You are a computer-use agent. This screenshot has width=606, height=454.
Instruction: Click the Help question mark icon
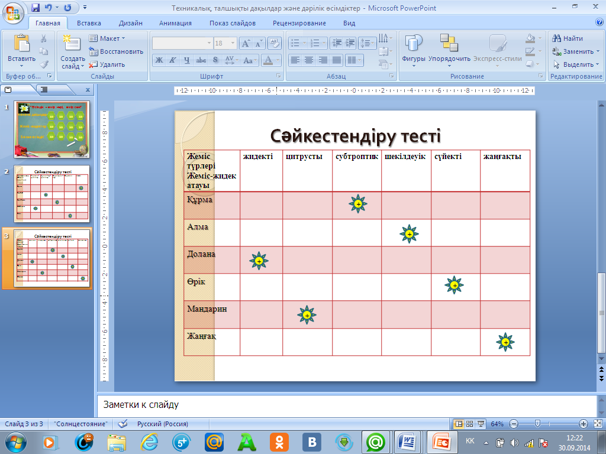pyautogui.click(x=599, y=22)
